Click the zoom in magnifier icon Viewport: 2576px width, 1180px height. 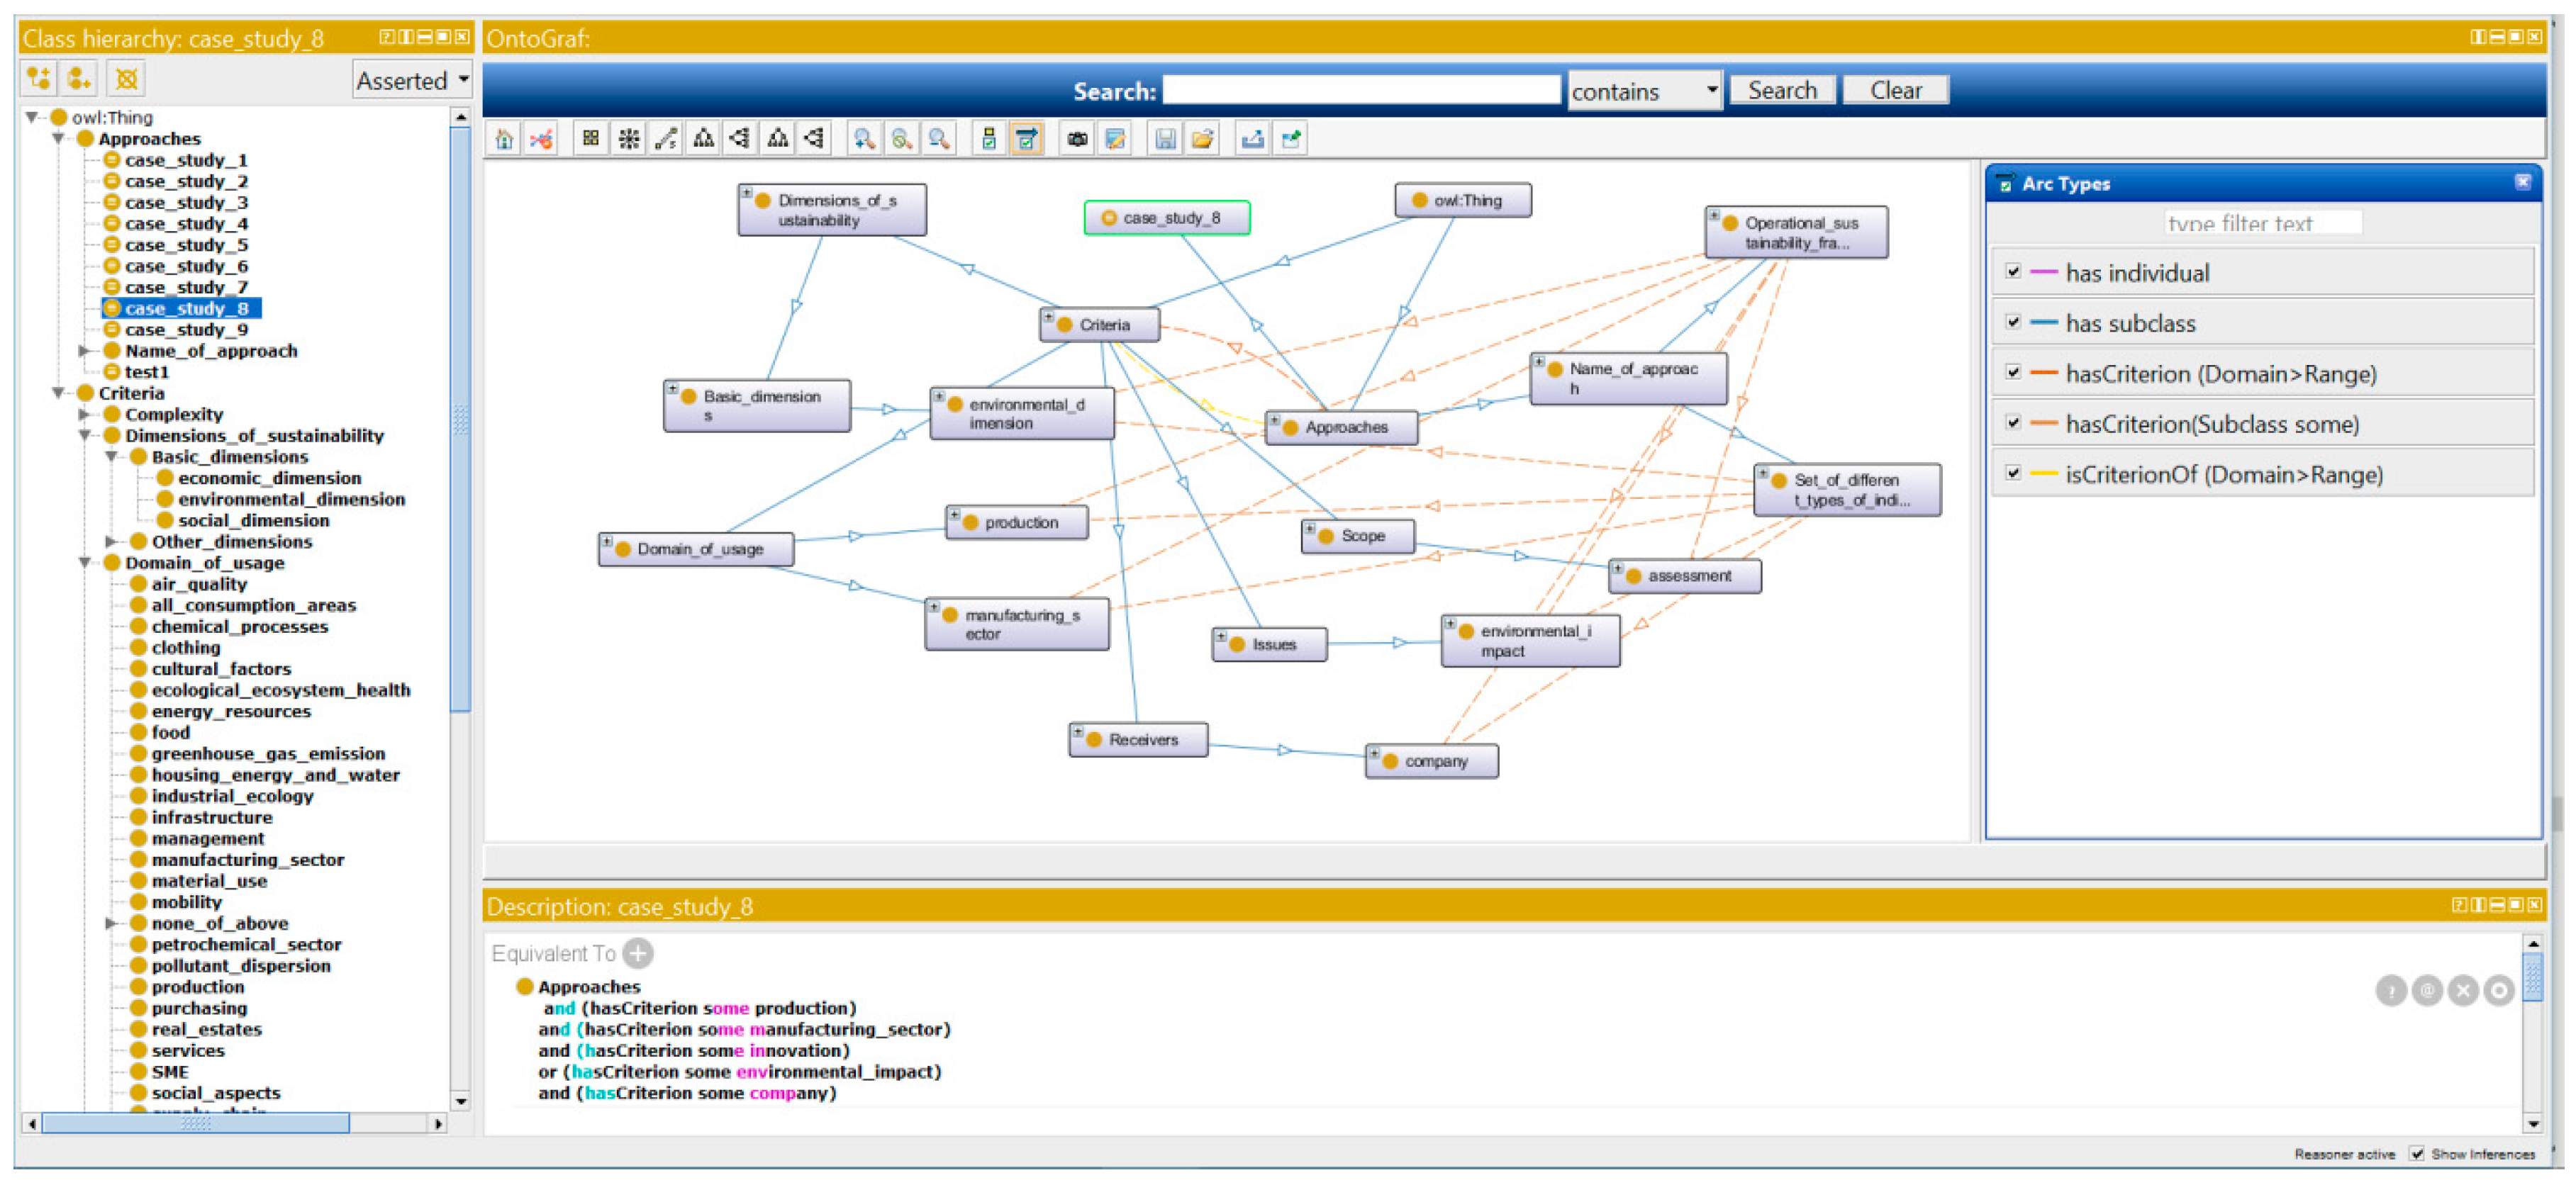(x=864, y=139)
